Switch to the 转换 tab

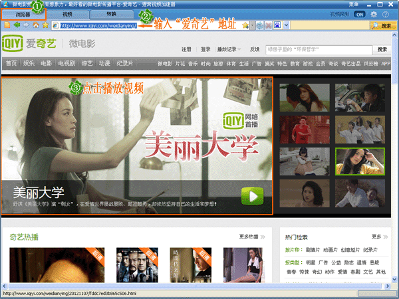[x=112, y=14]
